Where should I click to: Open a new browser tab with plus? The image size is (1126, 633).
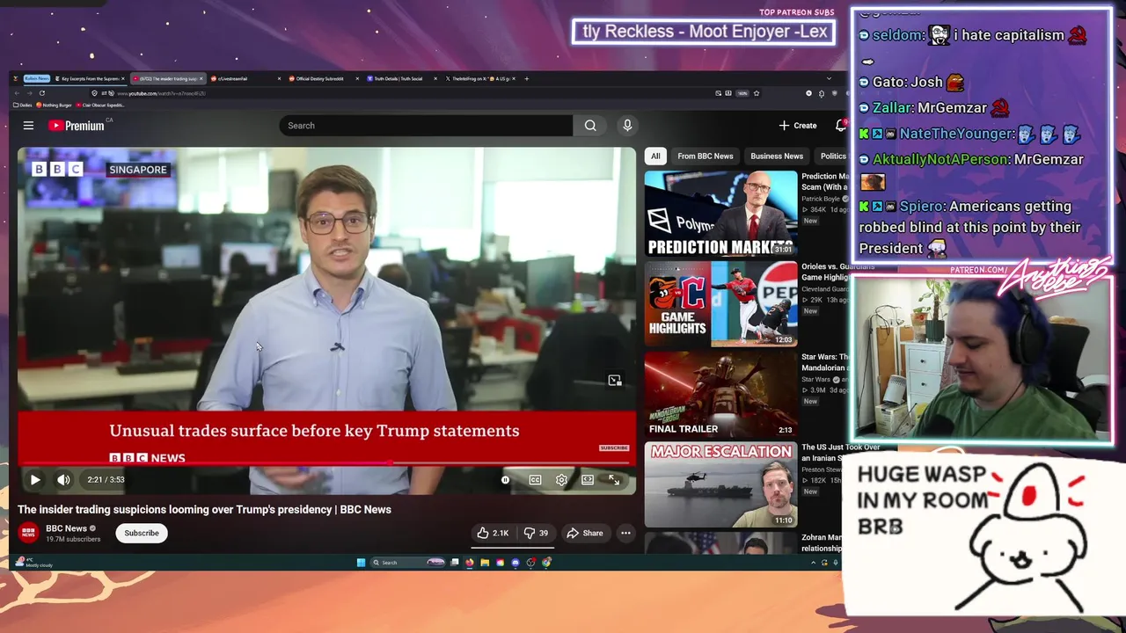pyautogui.click(x=527, y=78)
